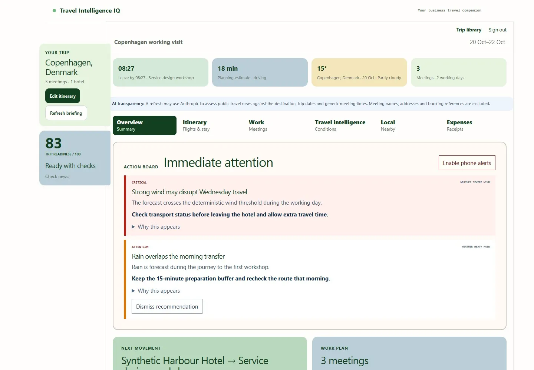Click "3 meetings · 1 hotel" summary text
Viewport: 534px width, 370px height.
tap(65, 82)
